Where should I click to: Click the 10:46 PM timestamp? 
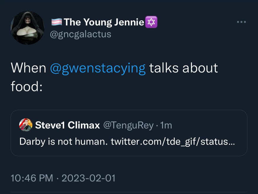32,178
